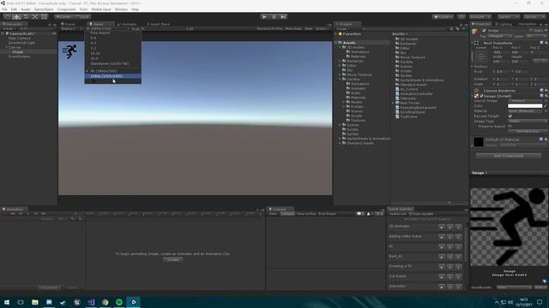Collapse the Canvas object in Hierarchy
This screenshot has height=308, width=549.
tap(6, 47)
